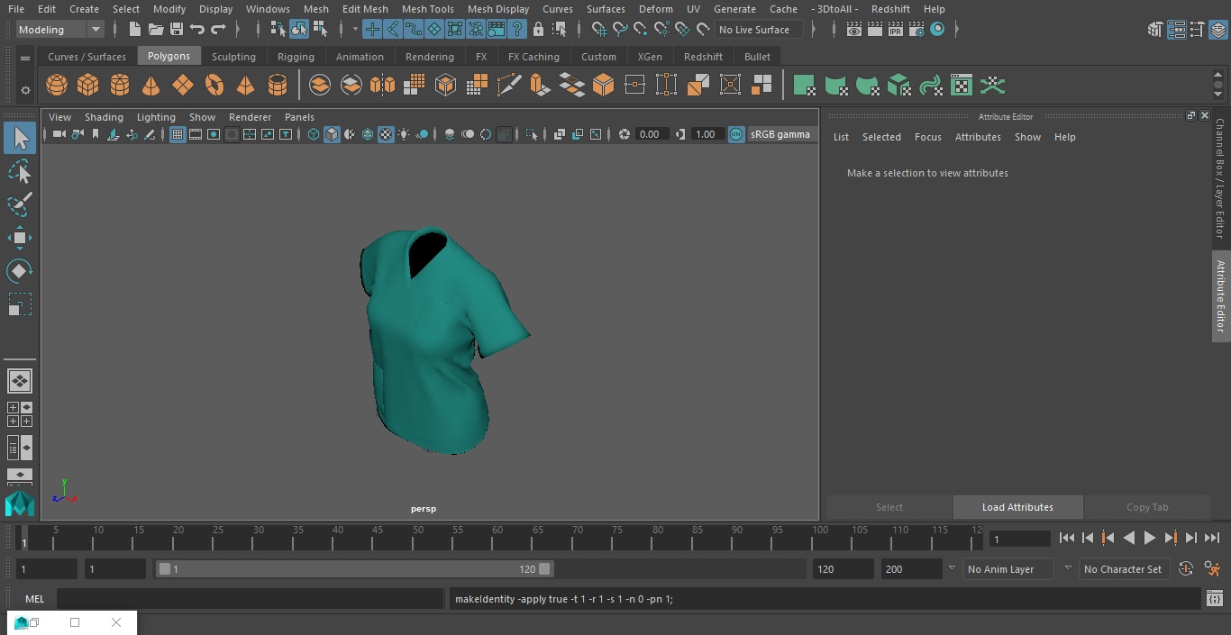
Task: Switch to the Sculpting shelf tab
Action: click(x=233, y=57)
